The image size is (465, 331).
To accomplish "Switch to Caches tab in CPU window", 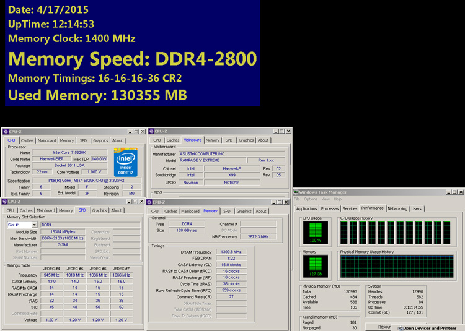I will pos(27,140).
